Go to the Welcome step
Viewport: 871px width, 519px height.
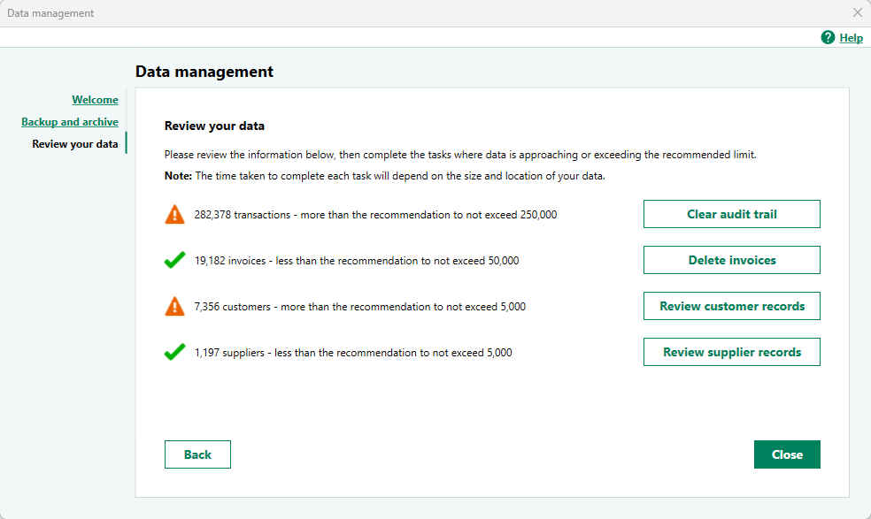(95, 100)
